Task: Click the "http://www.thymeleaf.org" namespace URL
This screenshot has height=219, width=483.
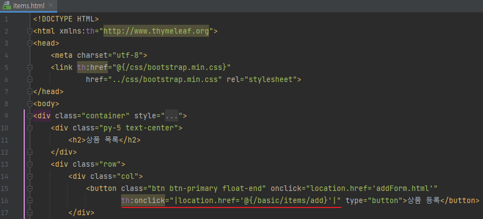Action: coord(156,31)
